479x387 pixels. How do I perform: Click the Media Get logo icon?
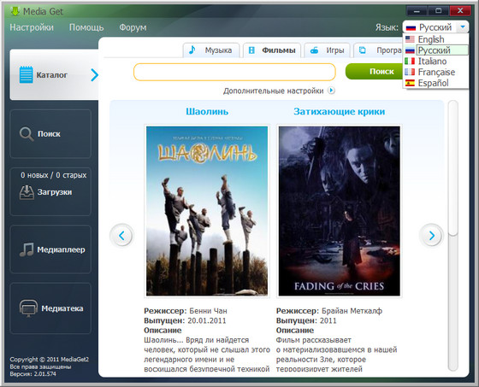pyautogui.click(x=15, y=12)
